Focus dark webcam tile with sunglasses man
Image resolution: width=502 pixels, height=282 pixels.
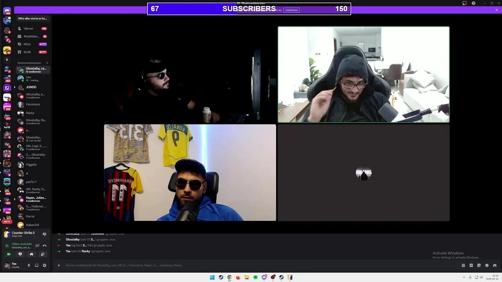pos(190,74)
